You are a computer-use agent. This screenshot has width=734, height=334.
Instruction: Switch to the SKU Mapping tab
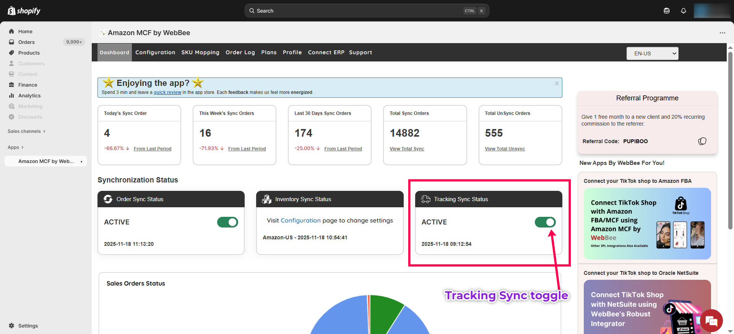[x=200, y=52]
